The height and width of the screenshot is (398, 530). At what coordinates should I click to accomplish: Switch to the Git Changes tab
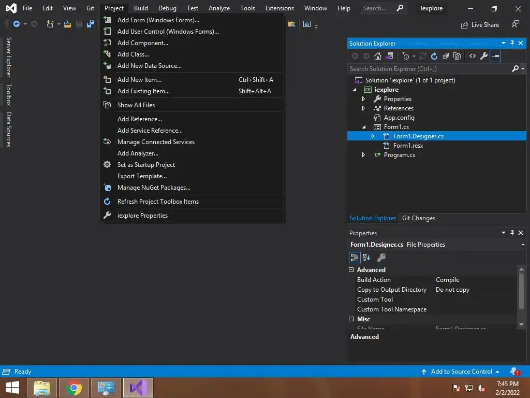pos(418,218)
